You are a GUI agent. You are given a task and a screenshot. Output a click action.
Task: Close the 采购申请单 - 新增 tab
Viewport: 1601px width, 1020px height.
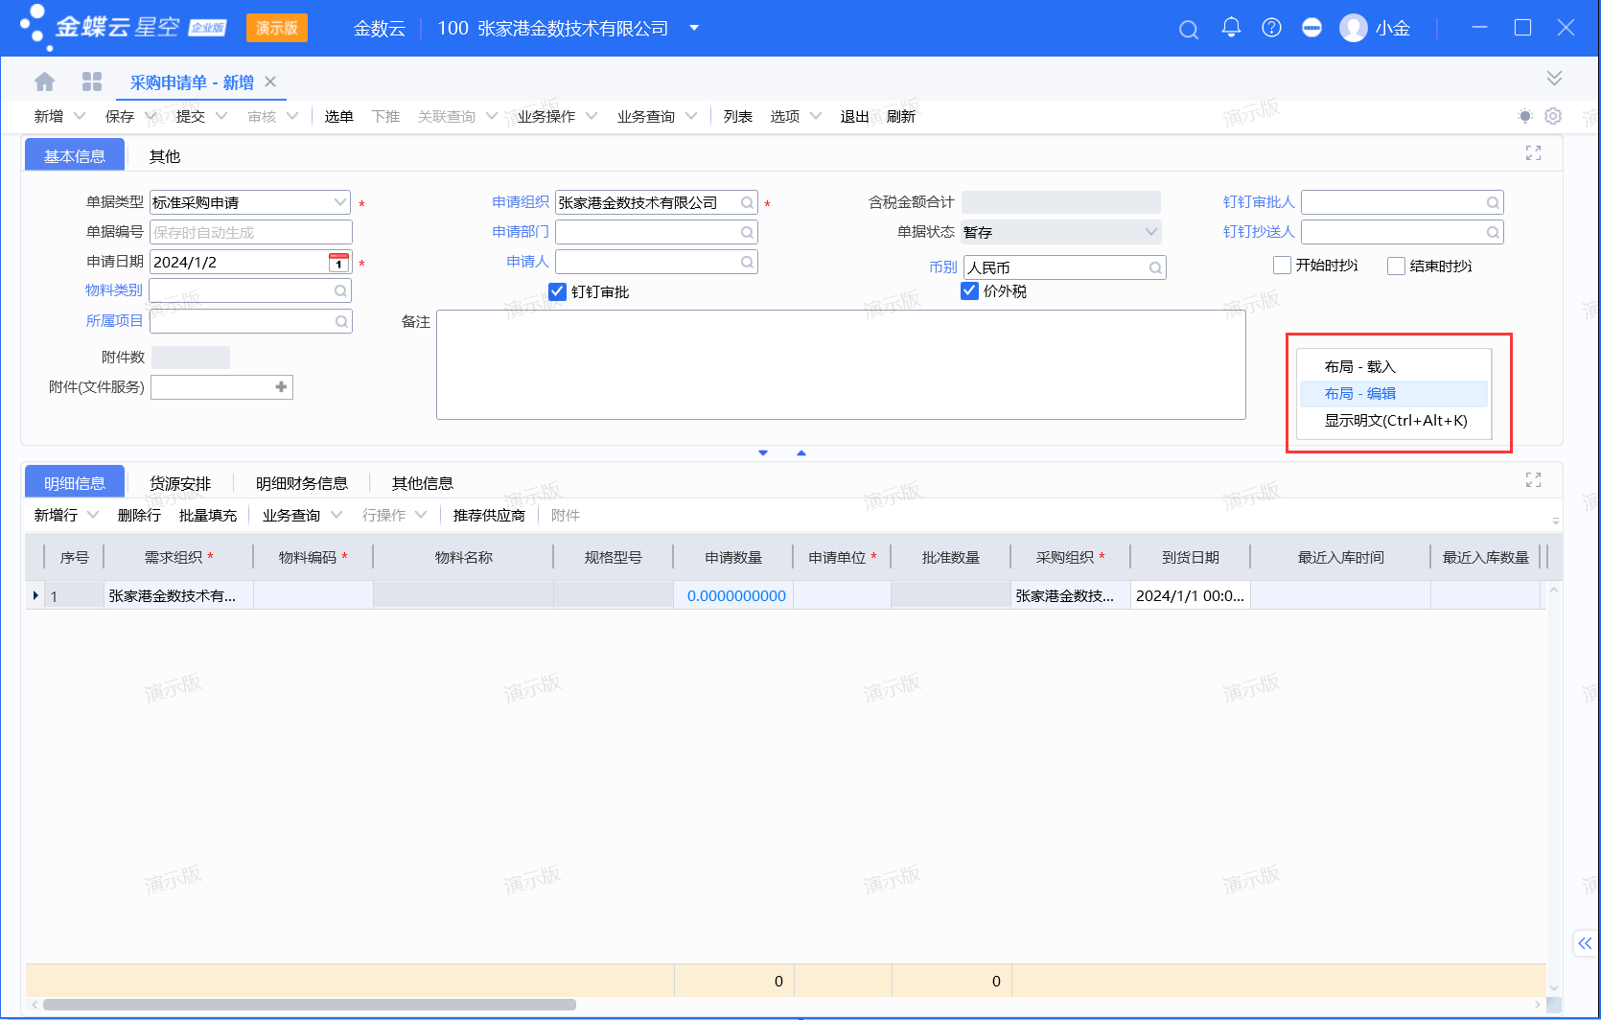[x=270, y=81]
